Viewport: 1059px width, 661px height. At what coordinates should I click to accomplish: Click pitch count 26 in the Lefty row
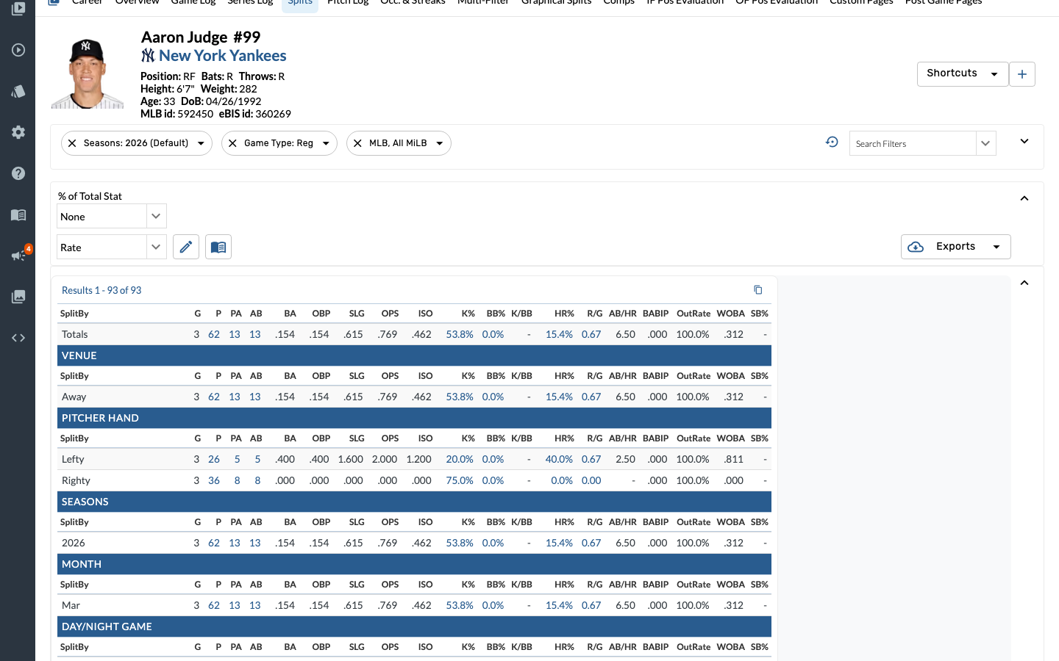214,459
